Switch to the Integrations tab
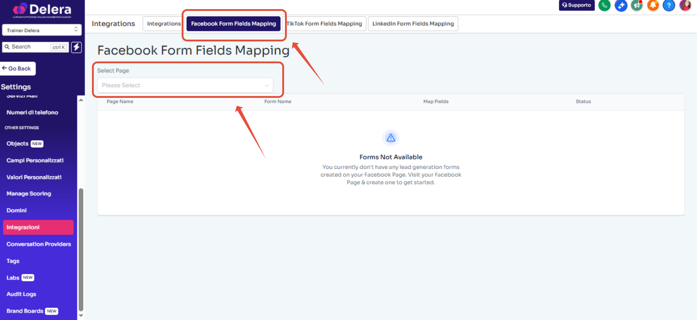The height and width of the screenshot is (320, 697). (164, 24)
